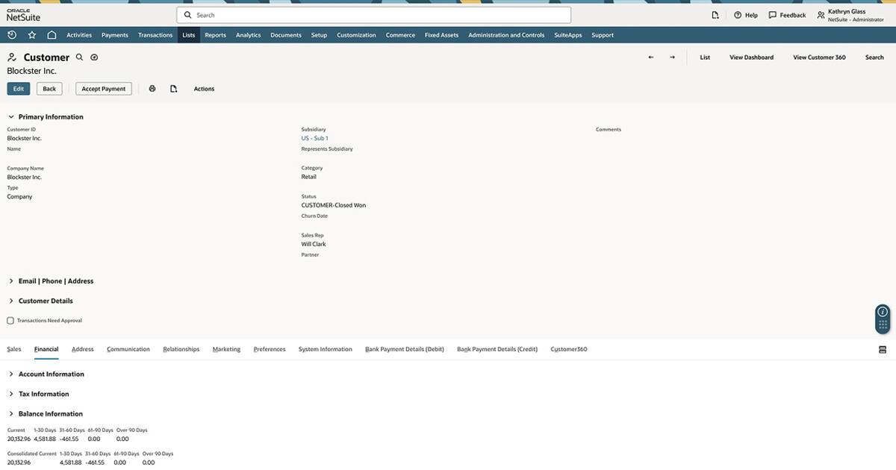Screen dimensions: 896x470
Task: Check the Transactions Need Approval checkbox
Action: pyautogui.click(x=8, y=319)
